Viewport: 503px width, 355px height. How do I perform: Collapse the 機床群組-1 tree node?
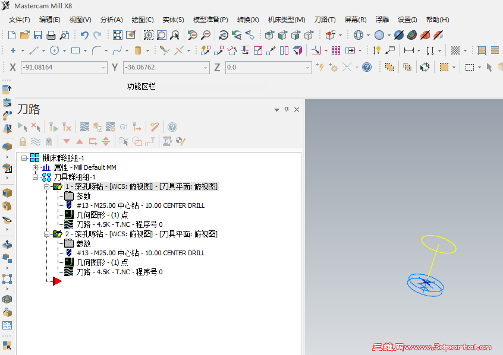coord(24,158)
